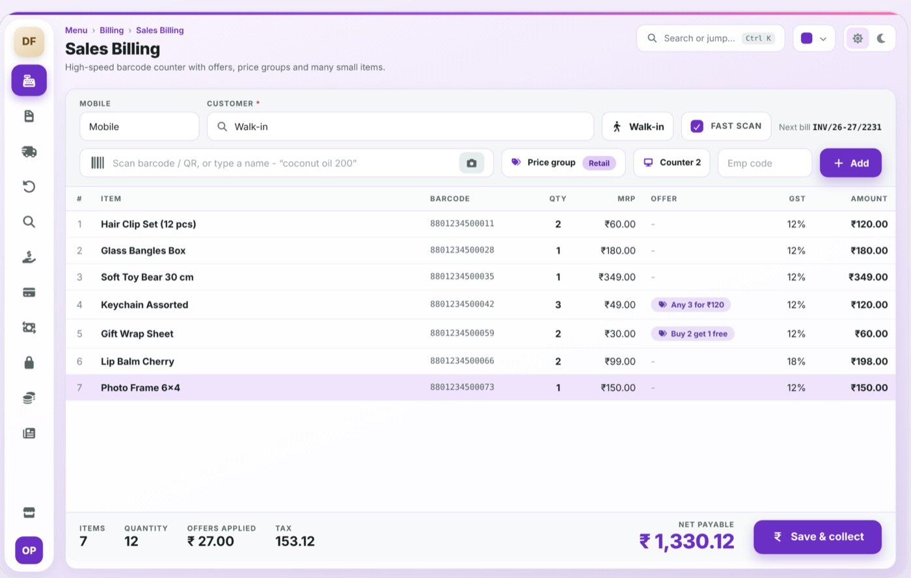This screenshot has height=578, width=911.
Task: Open the Price group Retail selector
Action: (564, 163)
